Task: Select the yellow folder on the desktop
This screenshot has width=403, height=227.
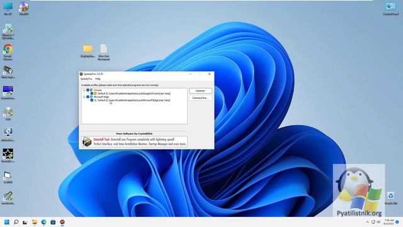Action: click(88, 51)
